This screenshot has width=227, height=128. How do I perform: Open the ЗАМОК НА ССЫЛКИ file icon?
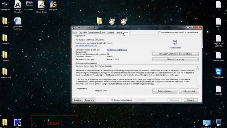pyautogui.click(x=218, y=41)
